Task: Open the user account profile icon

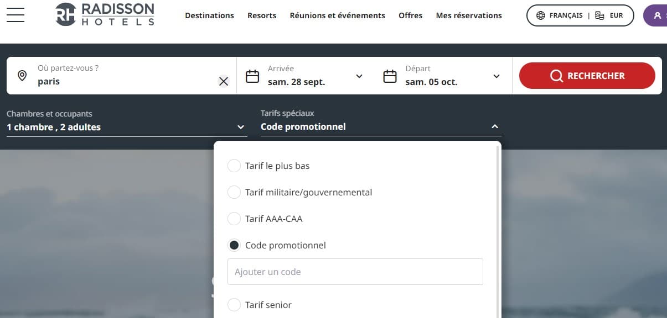Action: [x=657, y=15]
